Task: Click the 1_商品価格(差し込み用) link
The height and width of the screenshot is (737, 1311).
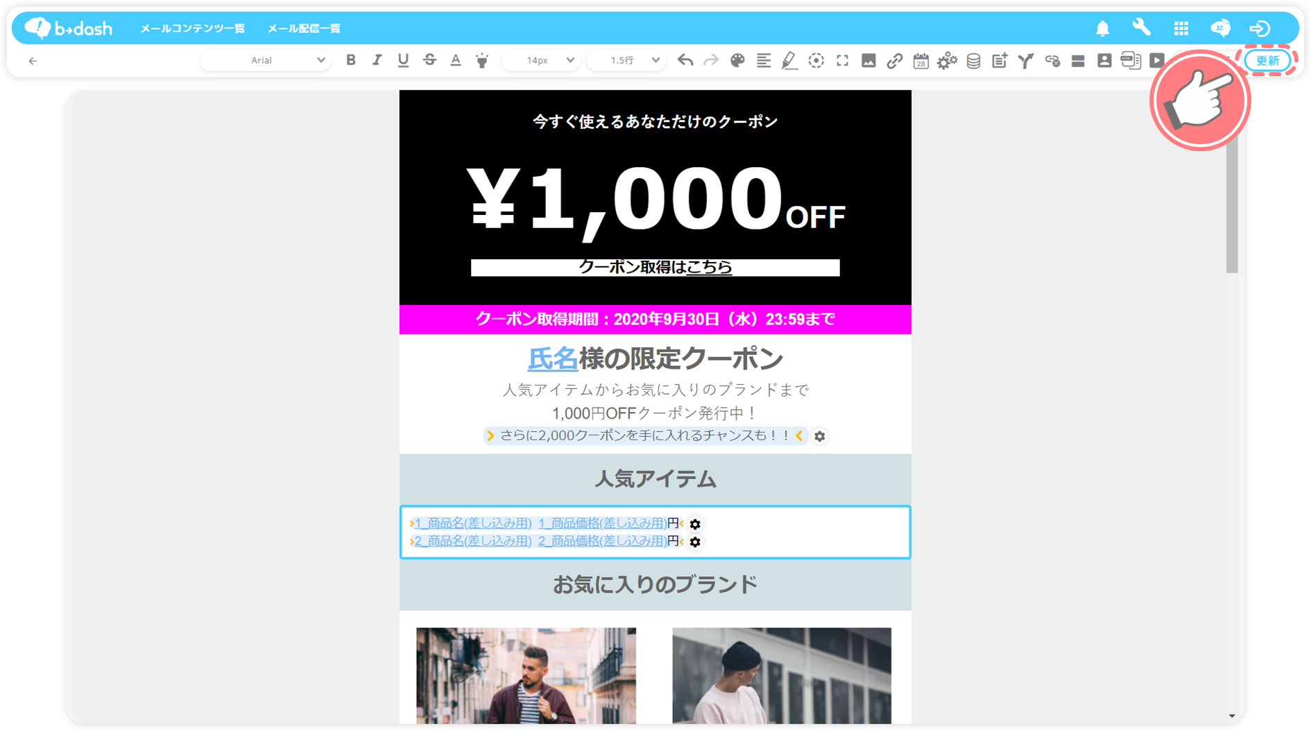Action: pos(602,523)
